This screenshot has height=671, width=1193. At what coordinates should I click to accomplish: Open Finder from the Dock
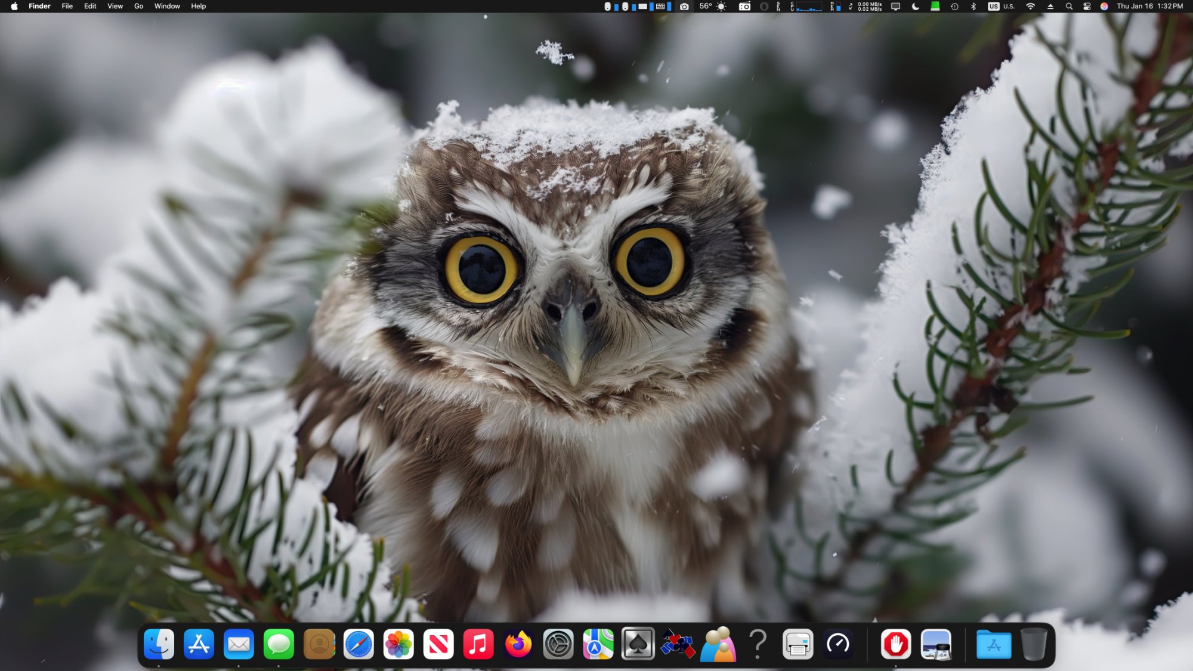(159, 644)
